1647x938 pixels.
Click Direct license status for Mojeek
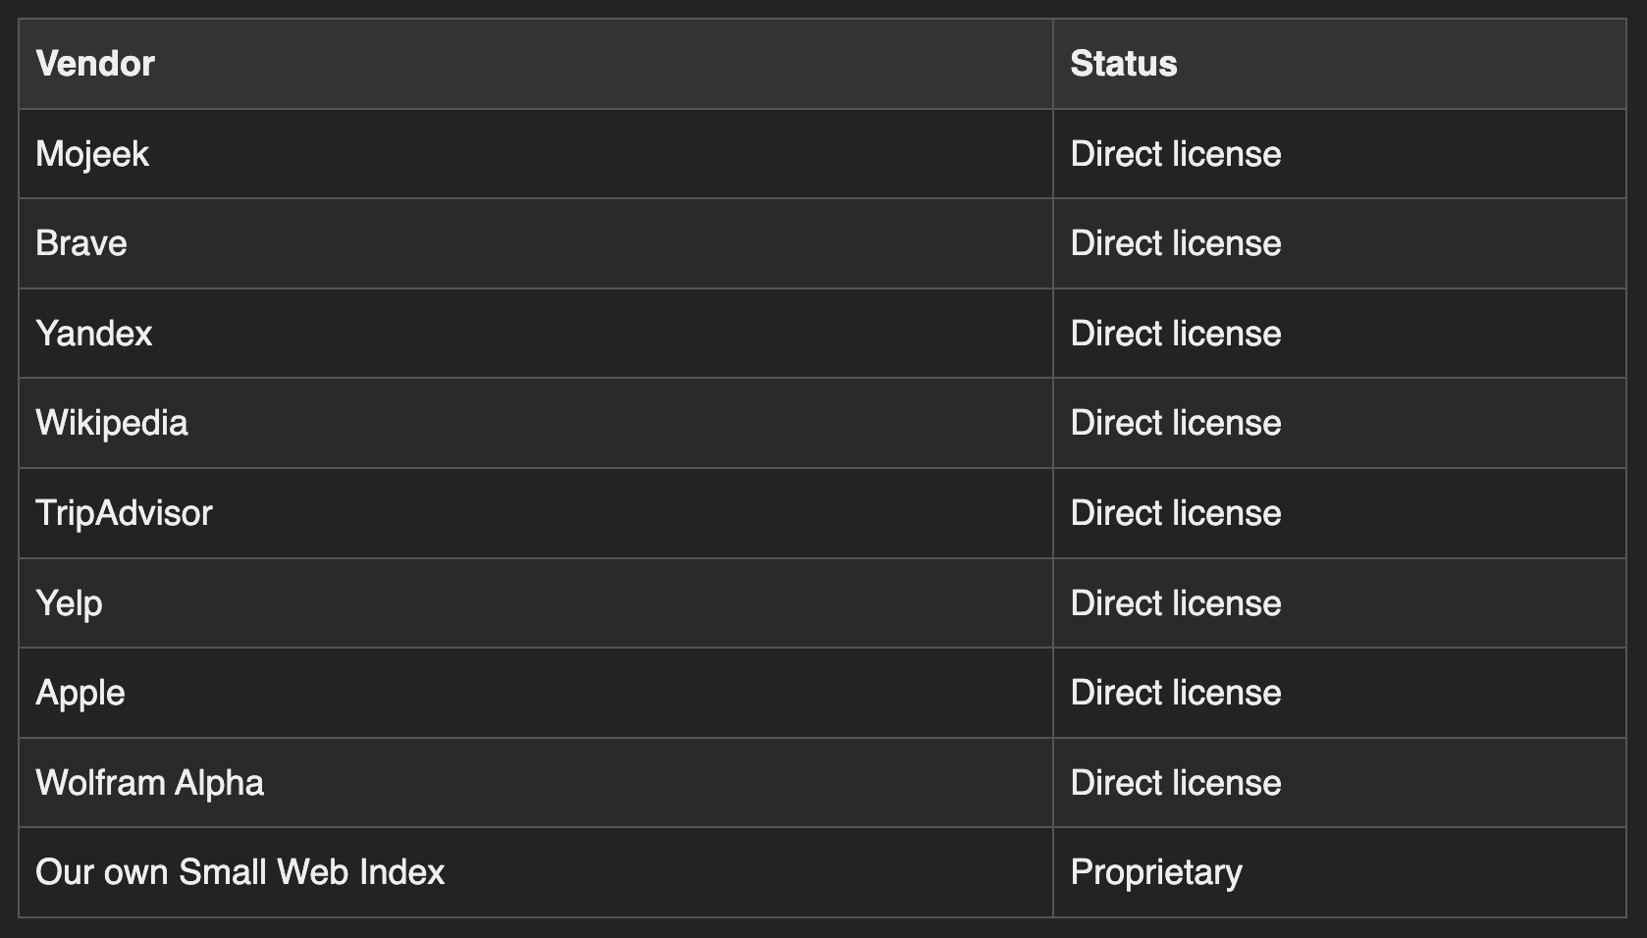1340,154
